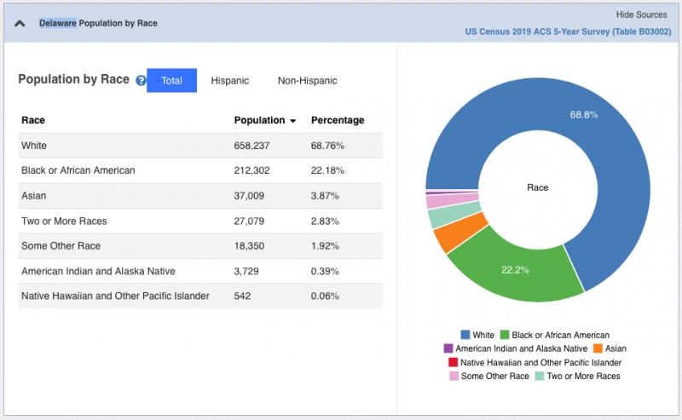Viewport: 682px width, 420px height.
Task: Click the help question mark icon
Action: [x=141, y=81]
